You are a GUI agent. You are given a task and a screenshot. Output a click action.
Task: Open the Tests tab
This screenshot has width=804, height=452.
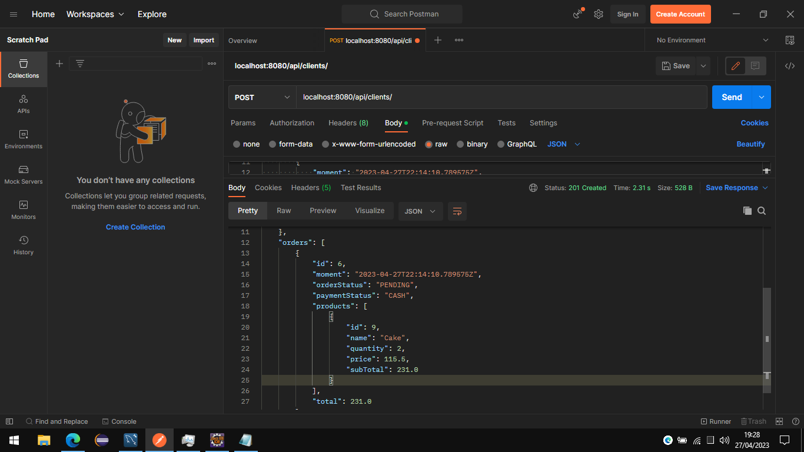[506, 123]
